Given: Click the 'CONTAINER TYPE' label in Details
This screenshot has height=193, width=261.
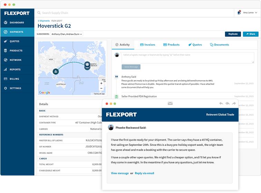Looking at the screenshot, I should click(x=47, y=123).
